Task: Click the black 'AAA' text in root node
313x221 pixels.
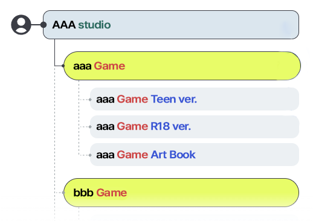Action: [64, 25]
